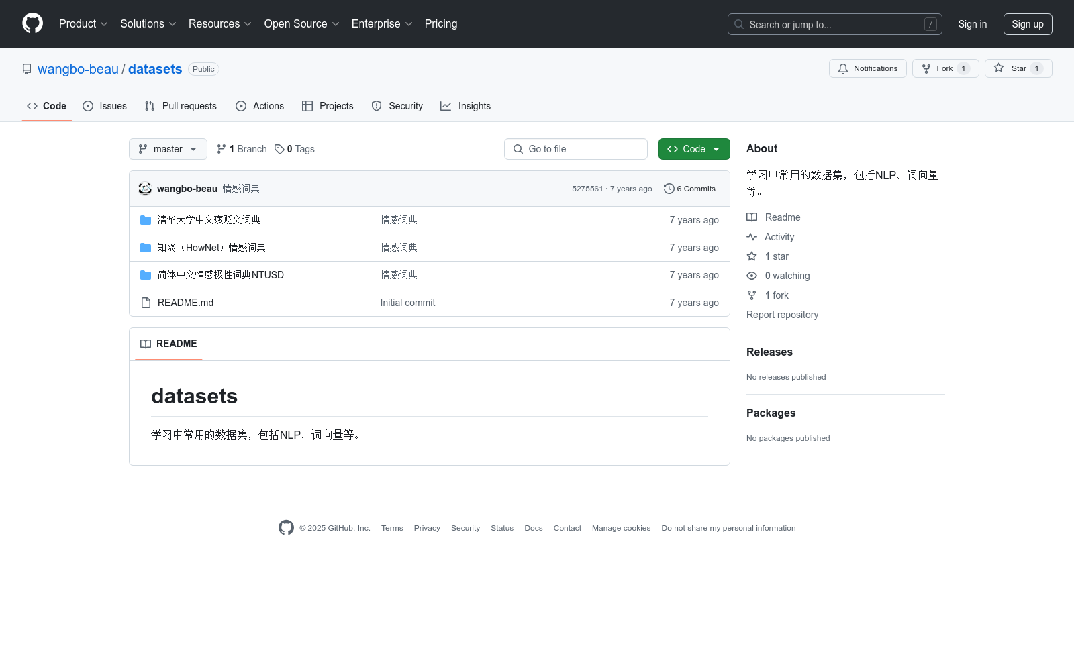Open the Actions tab
Image resolution: width=1074 pixels, height=671 pixels.
pyautogui.click(x=260, y=106)
